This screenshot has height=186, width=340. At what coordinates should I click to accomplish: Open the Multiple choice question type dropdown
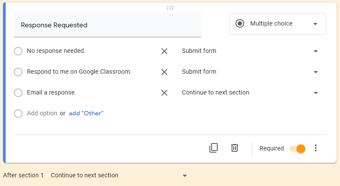click(x=278, y=24)
